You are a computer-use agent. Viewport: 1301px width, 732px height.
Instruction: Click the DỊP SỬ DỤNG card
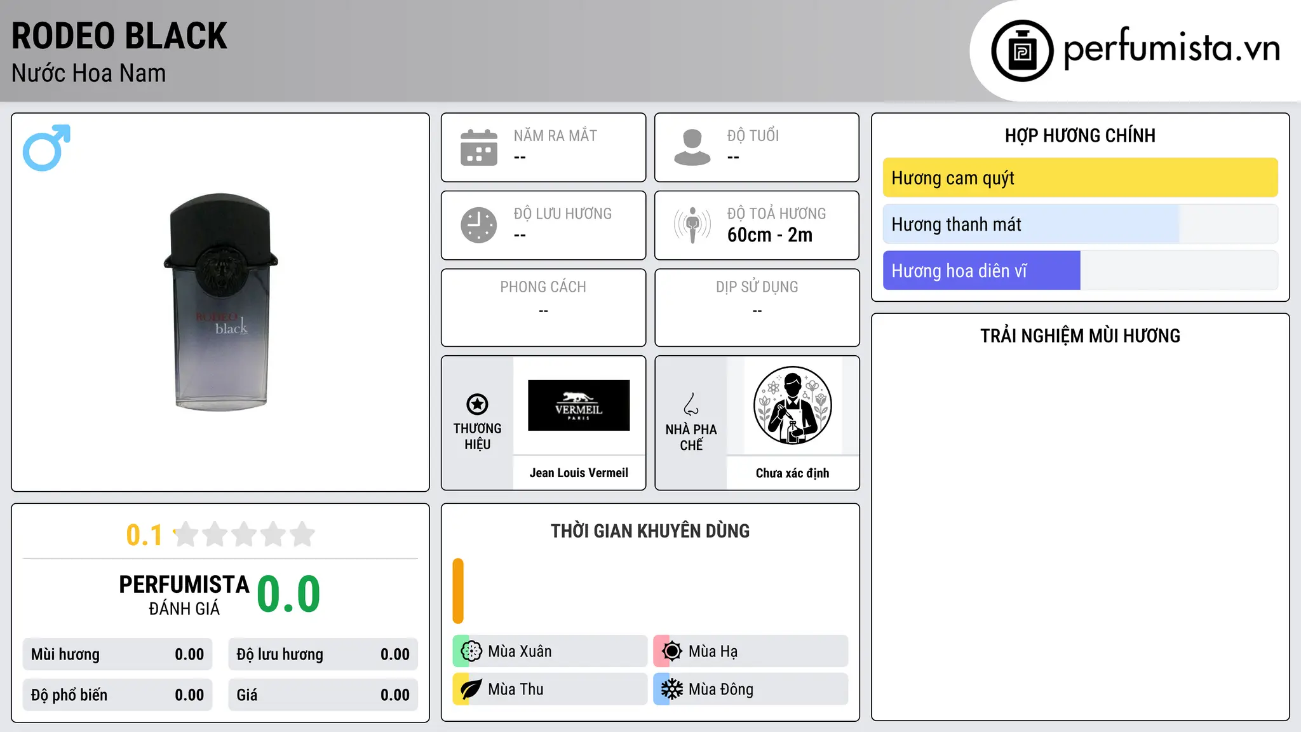pyautogui.click(x=757, y=308)
